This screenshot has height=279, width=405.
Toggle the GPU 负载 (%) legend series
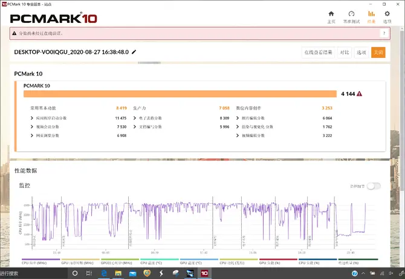tap(278, 262)
